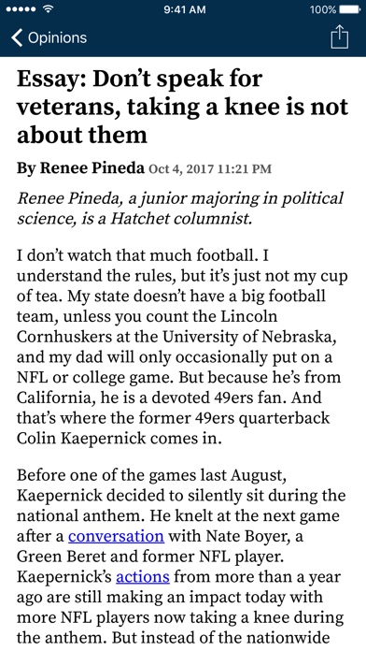Tap the share icon in the header
Screen dimensions: 366x651
tap(340, 37)
